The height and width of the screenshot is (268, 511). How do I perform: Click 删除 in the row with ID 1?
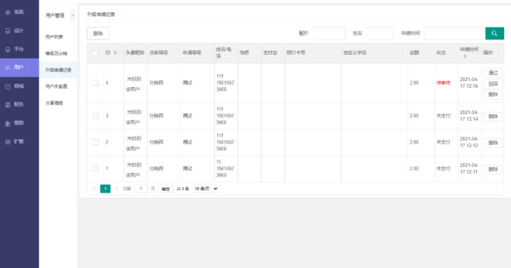pyautogui.click(x=493, y=169)
